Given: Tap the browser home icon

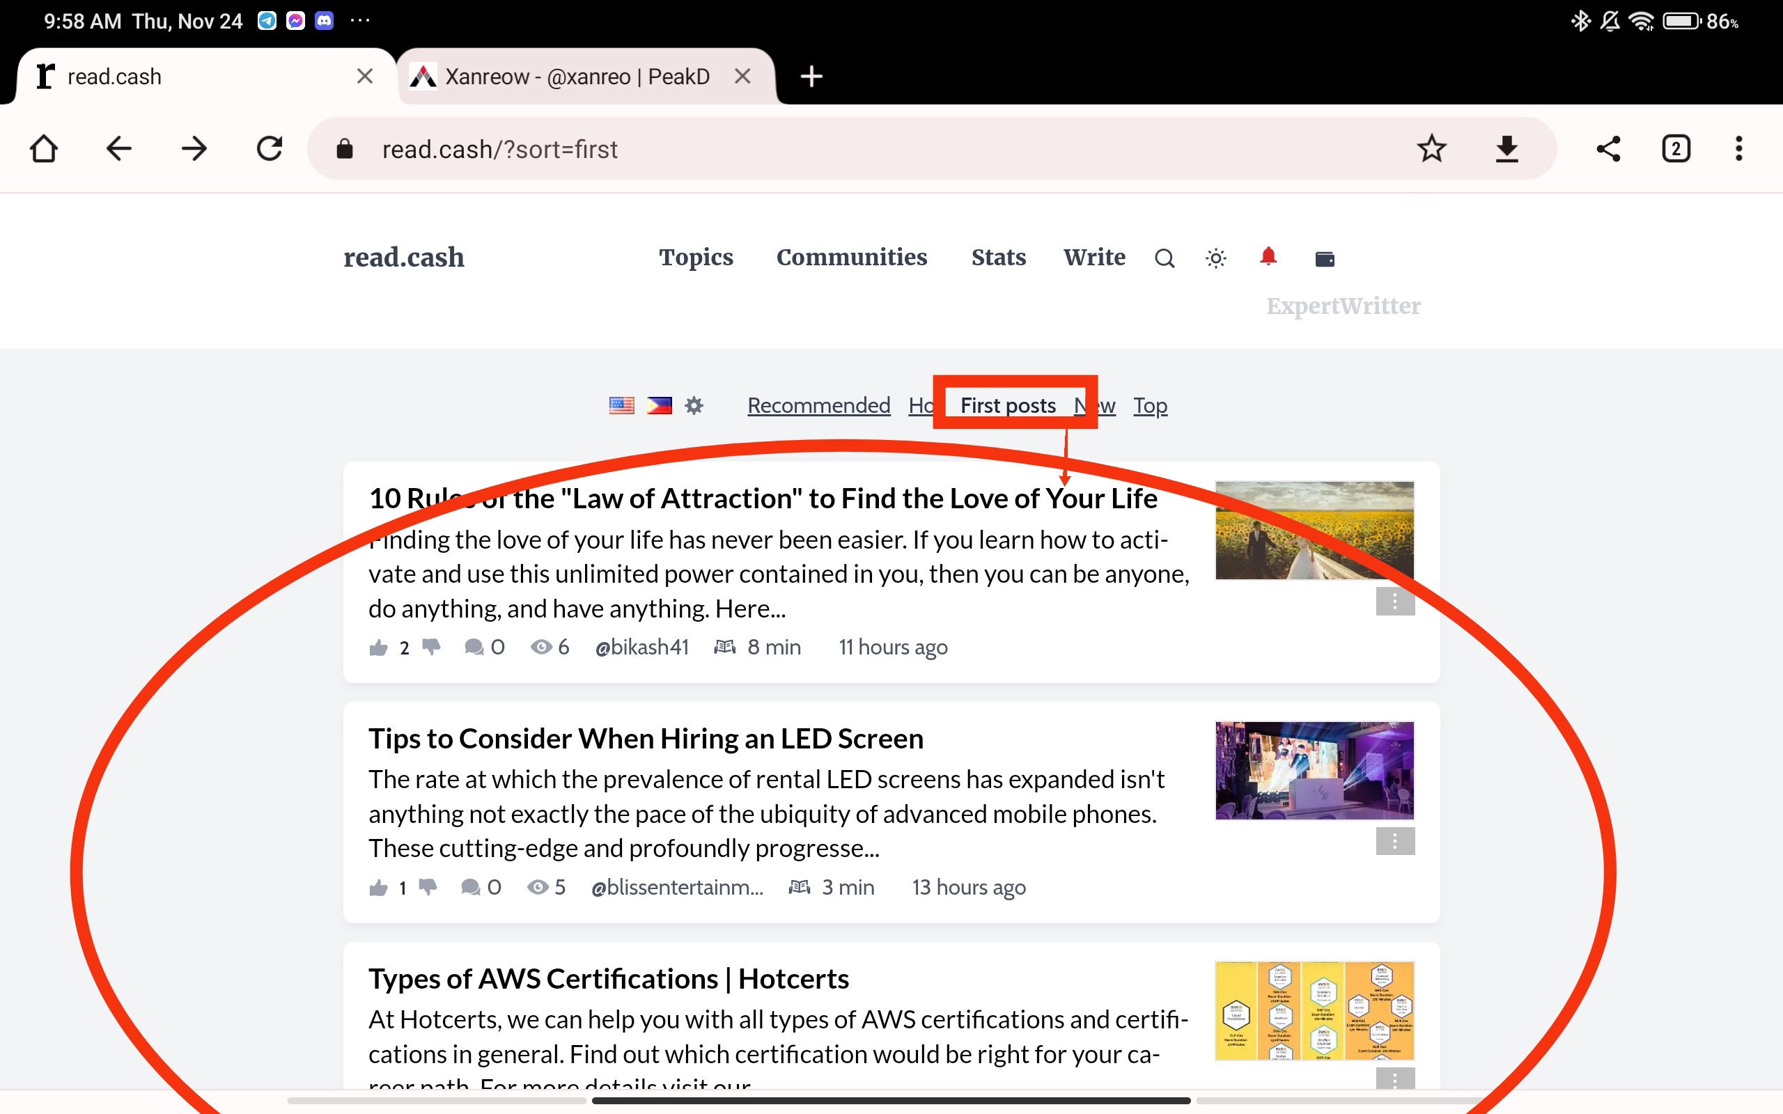Looking at the screenshot, I should coord(43,149).
